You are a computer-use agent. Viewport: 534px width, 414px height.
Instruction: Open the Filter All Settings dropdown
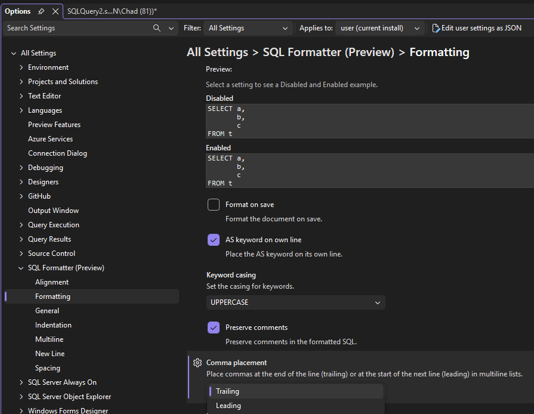(x=248, y=28)
